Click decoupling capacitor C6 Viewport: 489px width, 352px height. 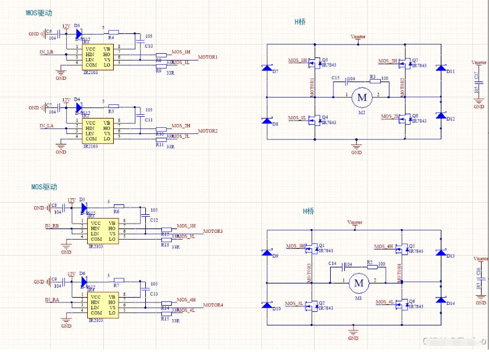point(58,33)
